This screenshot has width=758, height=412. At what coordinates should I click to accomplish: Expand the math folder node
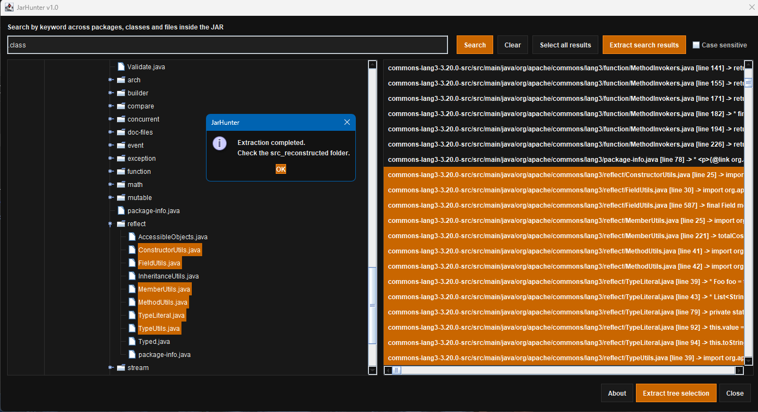111,185
